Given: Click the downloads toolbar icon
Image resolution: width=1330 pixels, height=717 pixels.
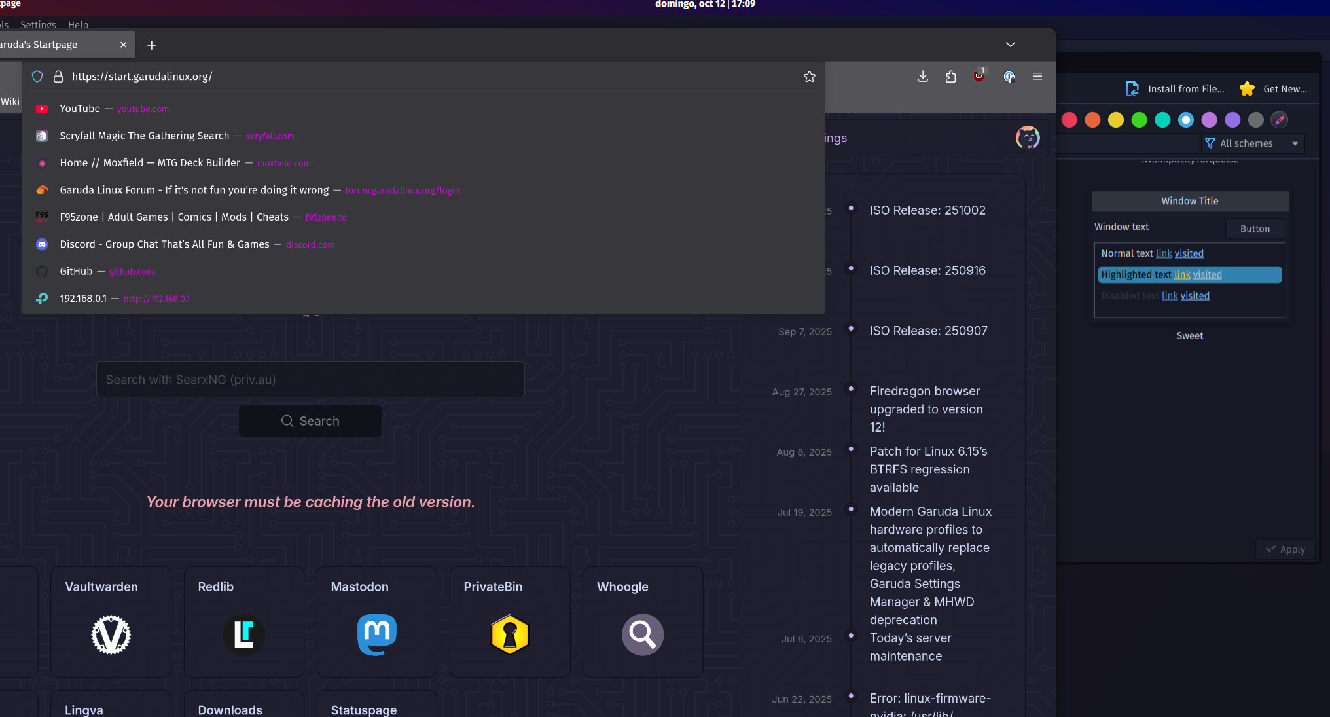Looking at the screenshot, I should [x=923, y=77].
